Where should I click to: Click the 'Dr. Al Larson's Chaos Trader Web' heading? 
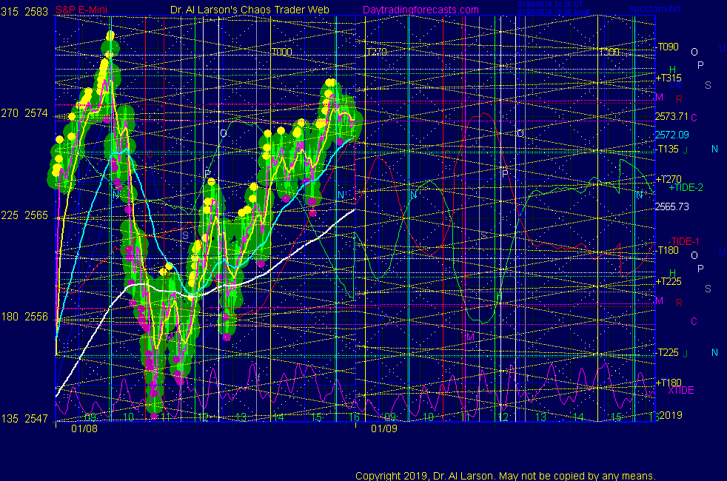(x=250, y=10)
